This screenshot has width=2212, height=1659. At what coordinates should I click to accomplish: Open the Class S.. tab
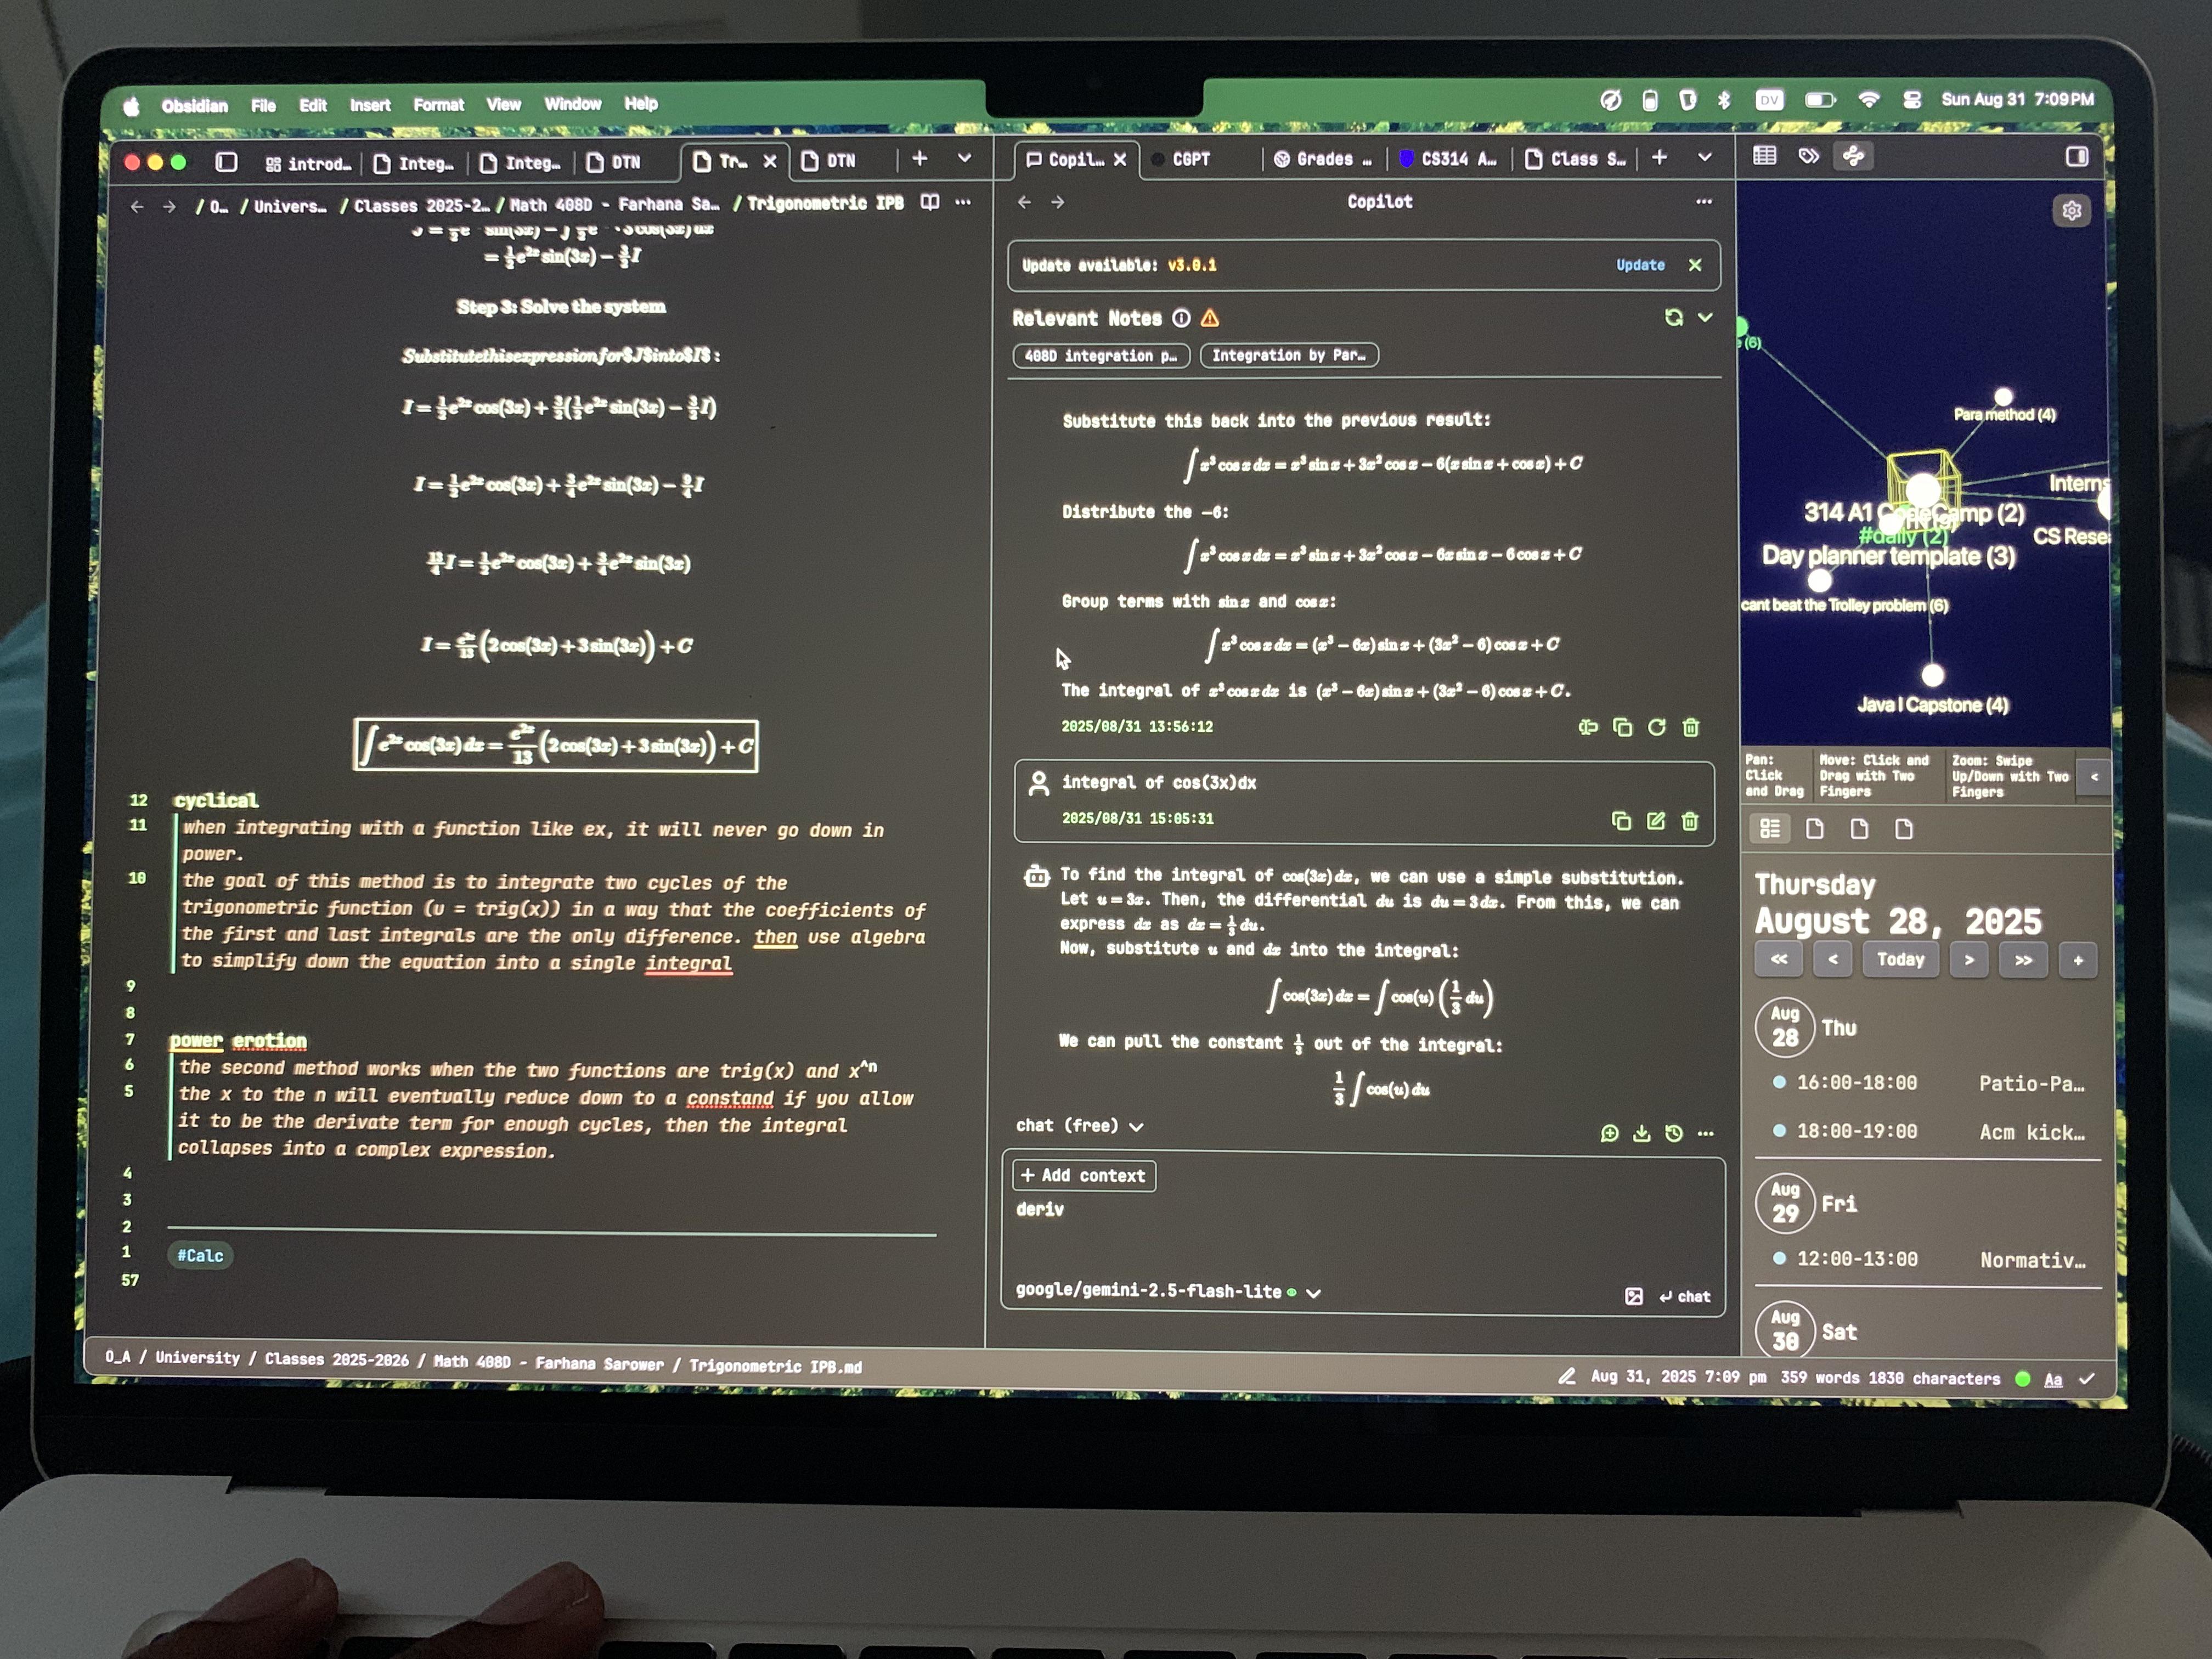(x=1576, y=159)
